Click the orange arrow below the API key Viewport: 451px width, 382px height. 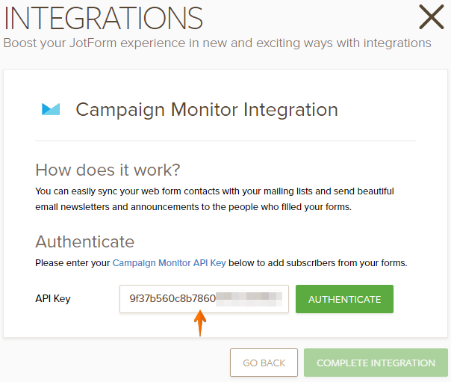199,323
